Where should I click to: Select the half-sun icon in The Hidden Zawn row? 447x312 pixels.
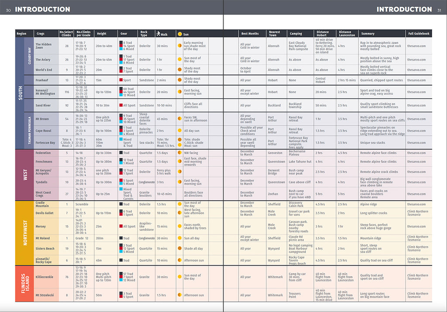179,46
